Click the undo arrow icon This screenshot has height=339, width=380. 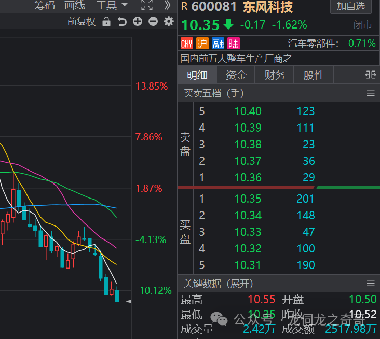coord(122,22)
